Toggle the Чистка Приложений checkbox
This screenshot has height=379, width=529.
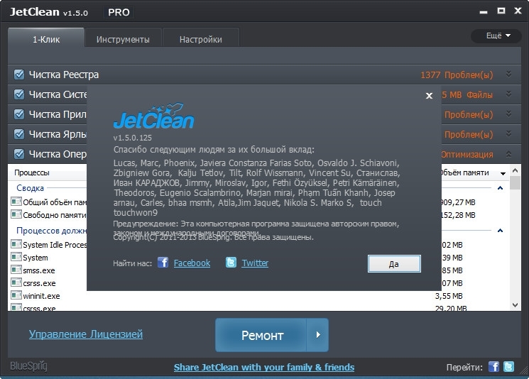click(19, 114)
